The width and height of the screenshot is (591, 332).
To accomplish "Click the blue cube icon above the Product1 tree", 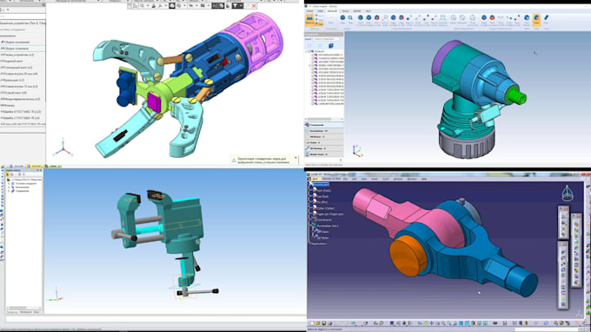I will (331, 46).
